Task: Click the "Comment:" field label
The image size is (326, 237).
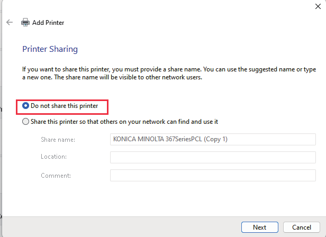Action: coord(56,176)
